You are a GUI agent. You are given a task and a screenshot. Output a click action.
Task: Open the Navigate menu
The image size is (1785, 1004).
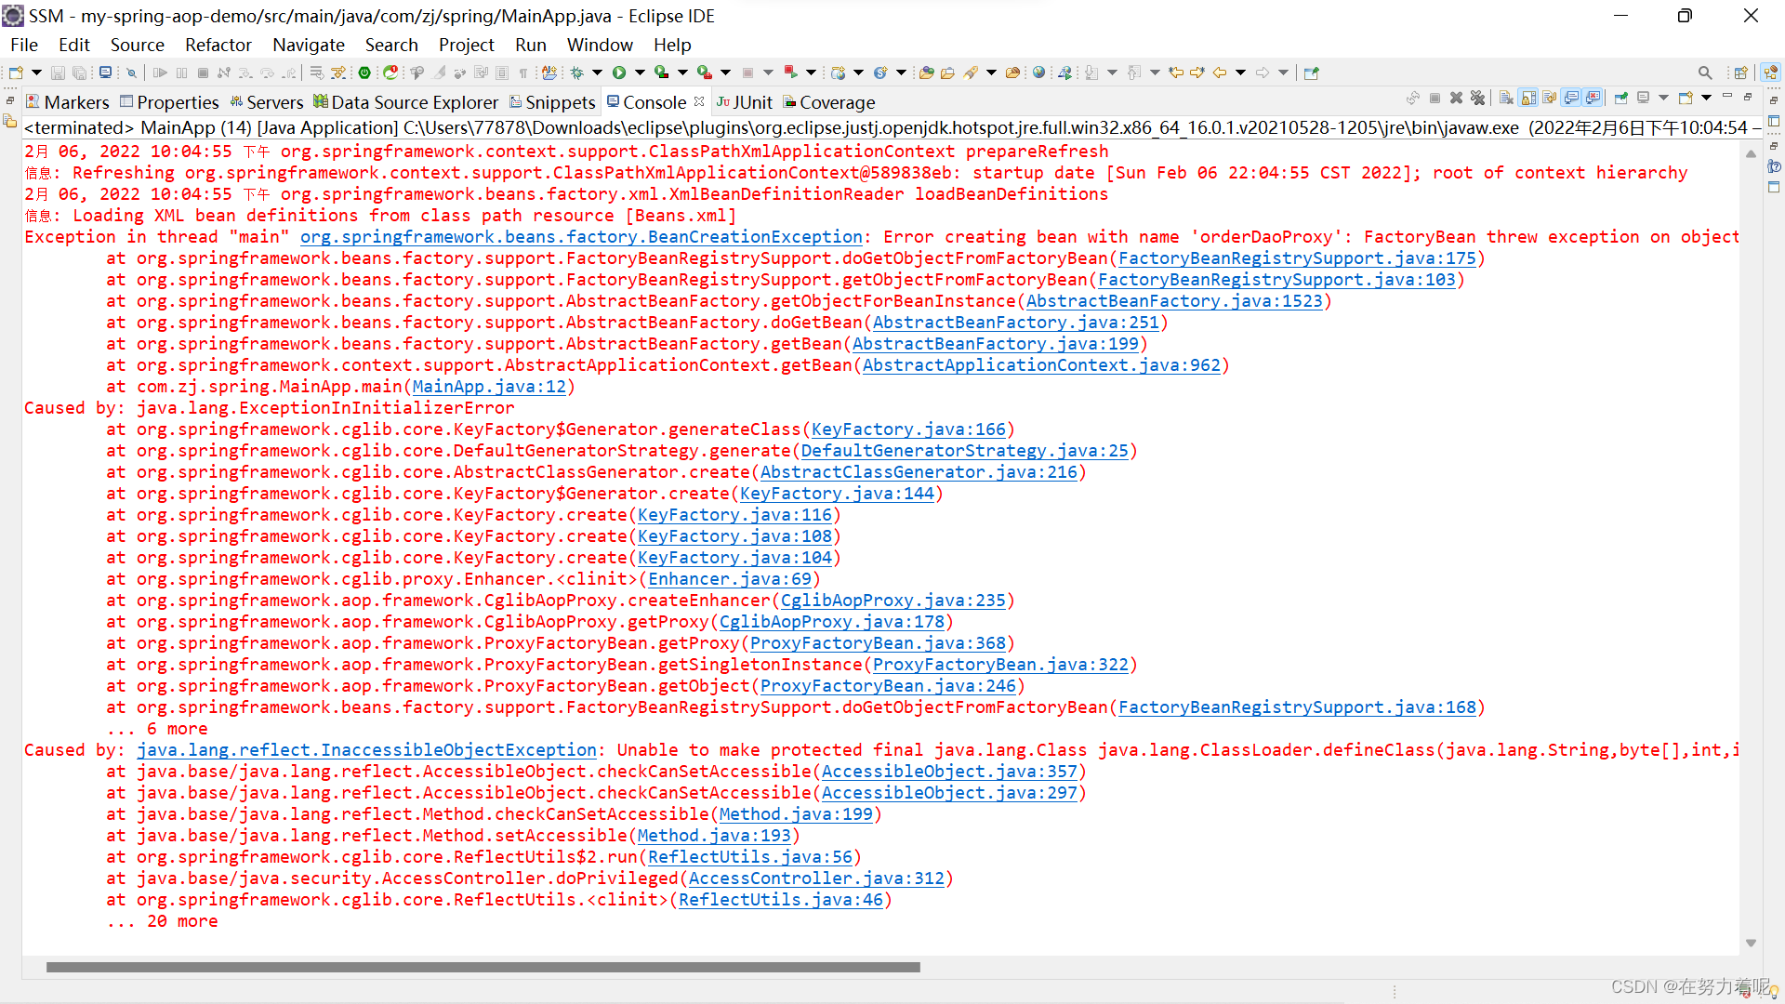[x=309, y=45]
